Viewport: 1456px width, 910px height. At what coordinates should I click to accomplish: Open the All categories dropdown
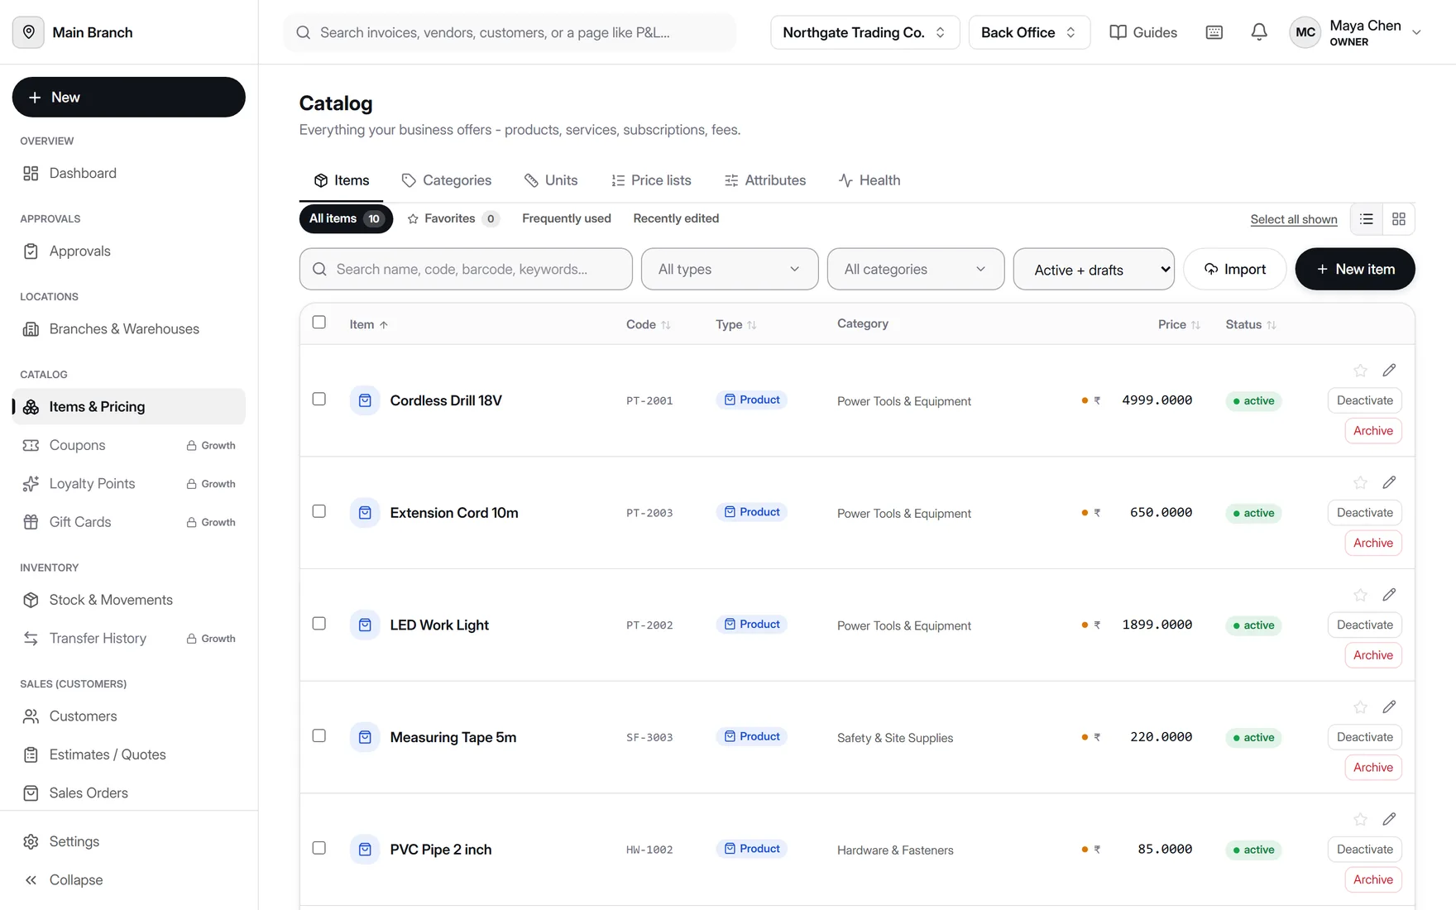tap(916, 269)
